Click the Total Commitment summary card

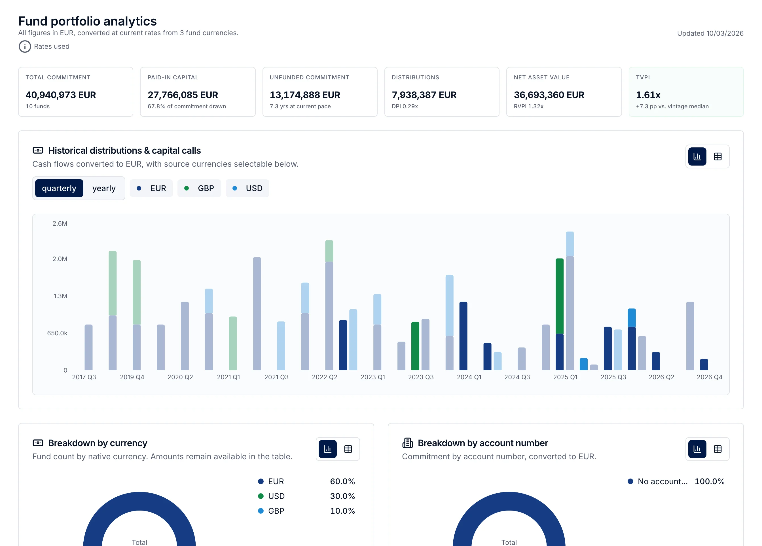tap(76, 92)
